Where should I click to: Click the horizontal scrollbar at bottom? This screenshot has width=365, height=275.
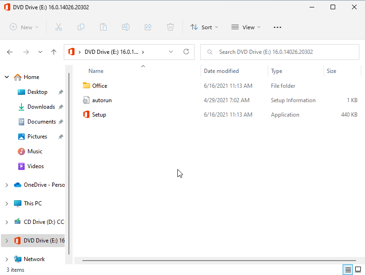tap(219, 261)
